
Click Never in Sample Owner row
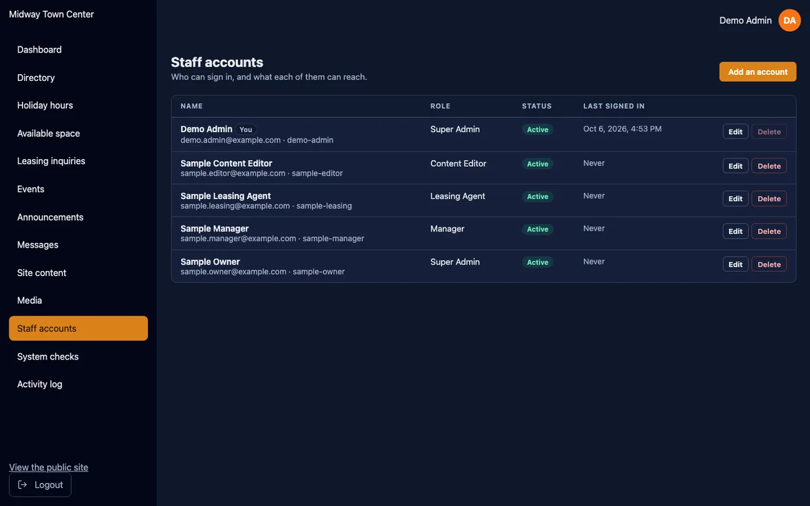[594, 262]
